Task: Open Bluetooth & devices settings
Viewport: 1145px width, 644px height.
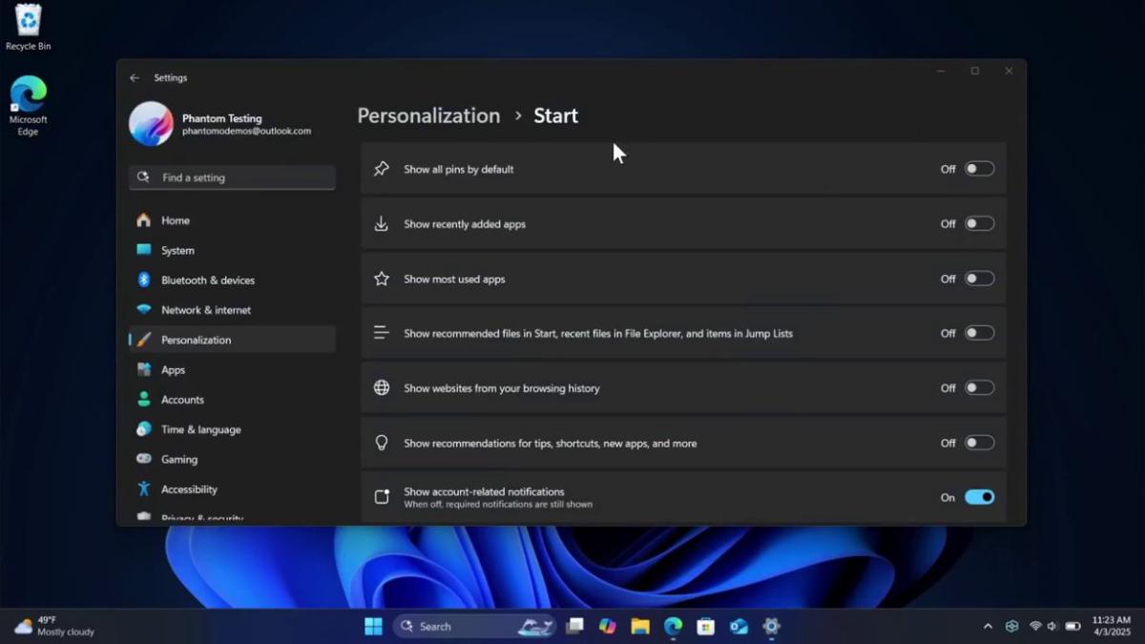Action: click(x=207, y=280)
